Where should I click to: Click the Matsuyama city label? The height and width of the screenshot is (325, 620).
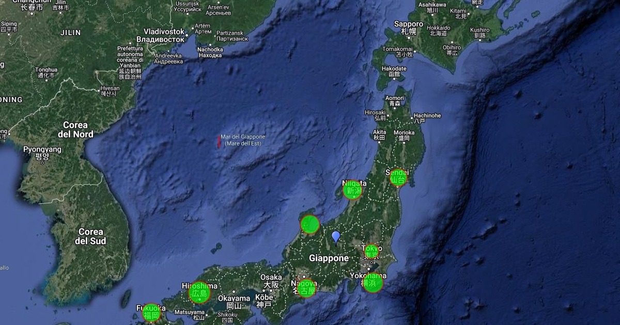point(190,315)
